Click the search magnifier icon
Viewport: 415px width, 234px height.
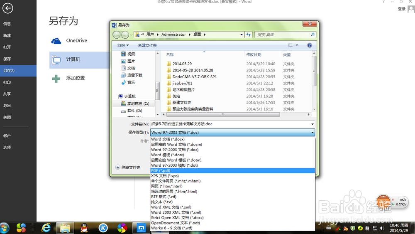(312, 34)
